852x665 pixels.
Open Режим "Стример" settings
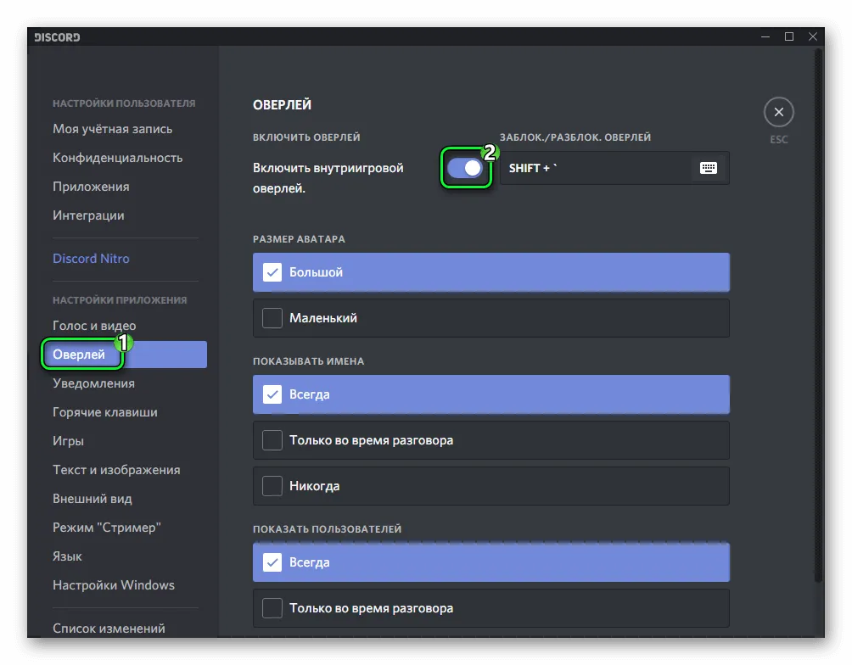(x=106, y=528)
